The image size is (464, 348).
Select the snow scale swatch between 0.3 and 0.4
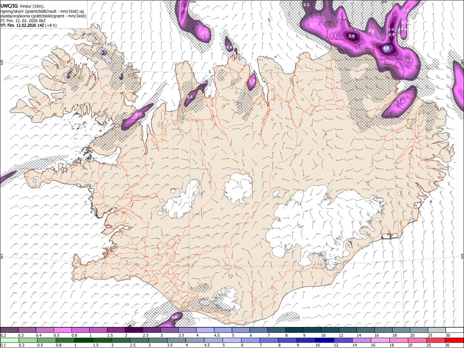(27, 330)
